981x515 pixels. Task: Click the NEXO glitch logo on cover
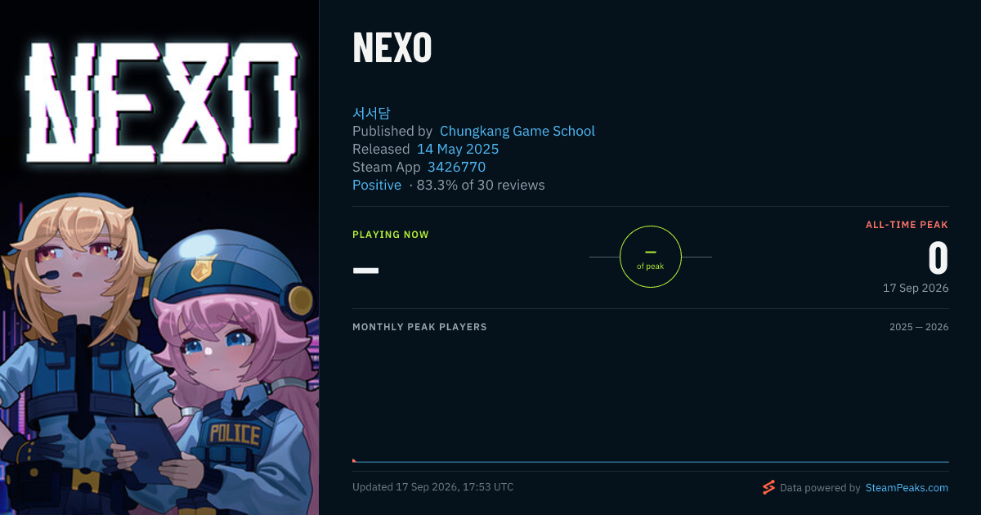coord(159,102)
